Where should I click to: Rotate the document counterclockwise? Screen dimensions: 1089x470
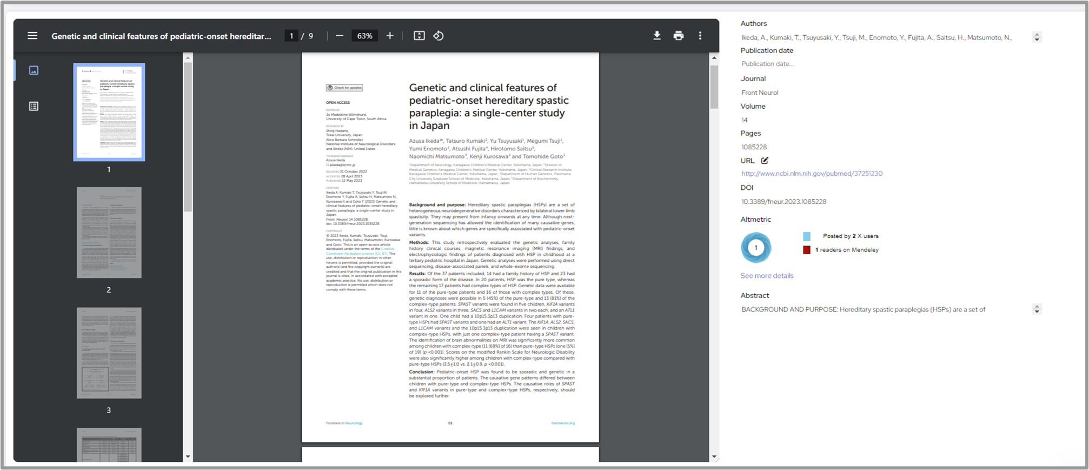(x=439, y=36)
